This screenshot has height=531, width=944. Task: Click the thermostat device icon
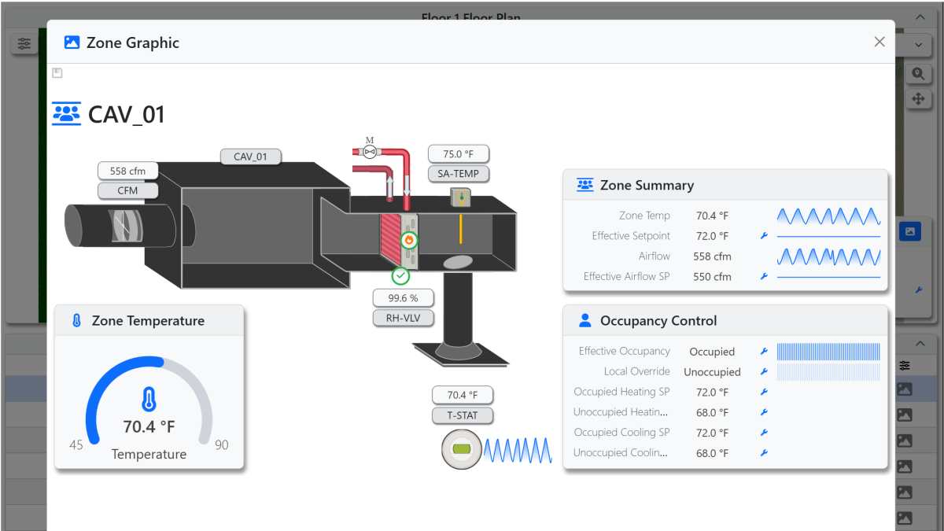click(x=461, y=450)
